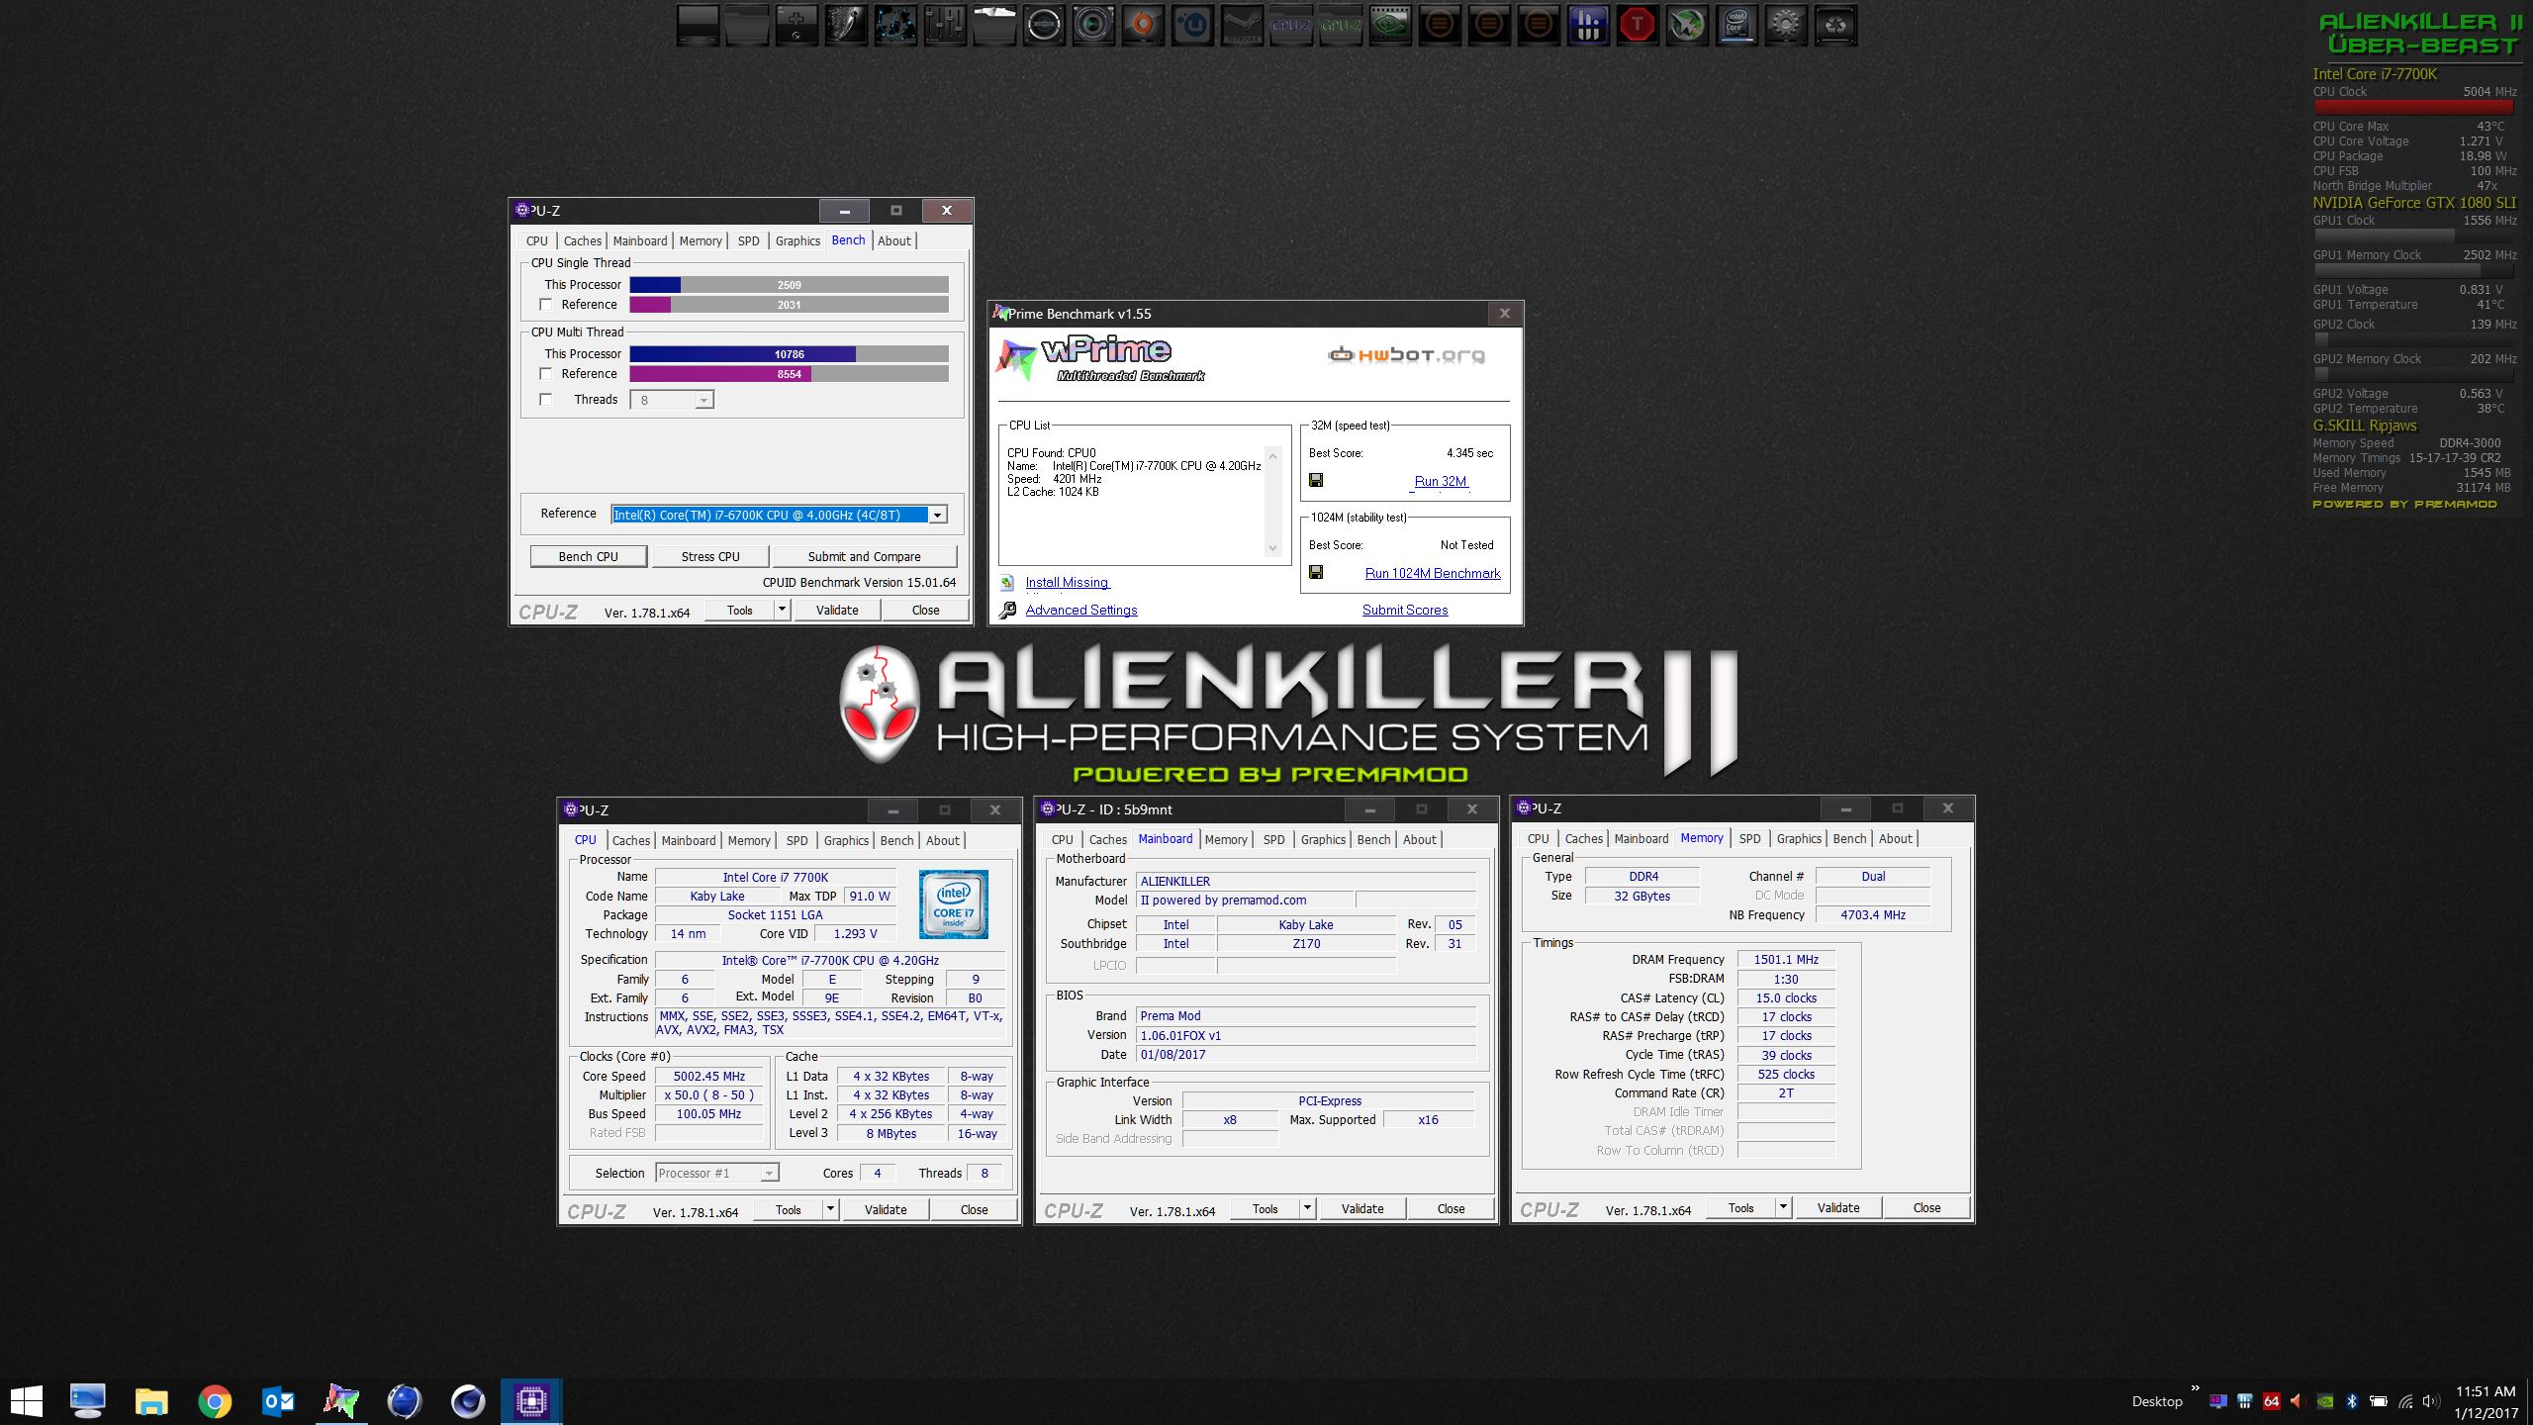Open the Intel Core icon in the dock
The height and width of the screenshot is (1425, 2533).
(1736, 26)
